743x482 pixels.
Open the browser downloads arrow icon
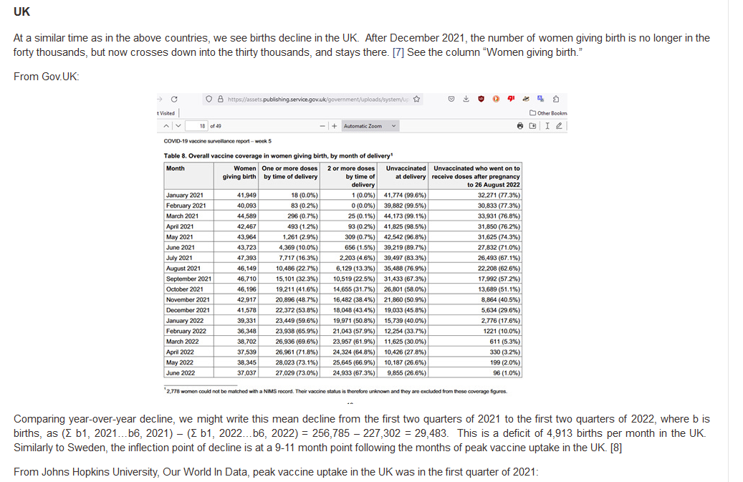click(x=466, y=99)
